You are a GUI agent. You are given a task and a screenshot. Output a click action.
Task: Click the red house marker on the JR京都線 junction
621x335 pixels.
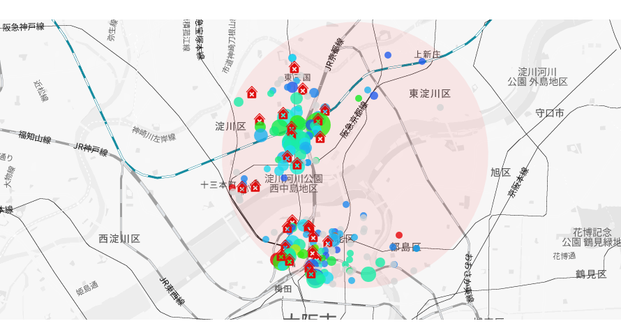click(x=325, y=110)
